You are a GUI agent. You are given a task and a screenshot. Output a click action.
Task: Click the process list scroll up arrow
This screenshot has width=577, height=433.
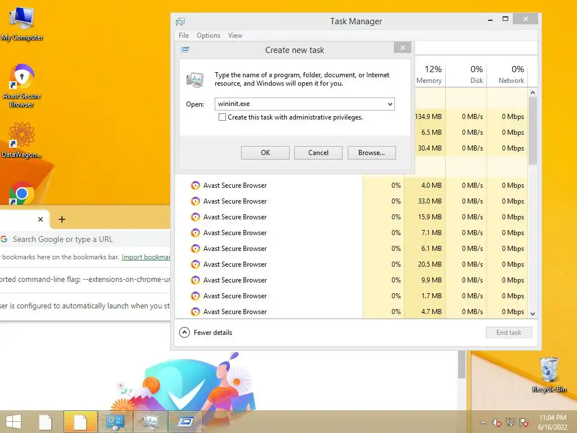pos(532,93)
